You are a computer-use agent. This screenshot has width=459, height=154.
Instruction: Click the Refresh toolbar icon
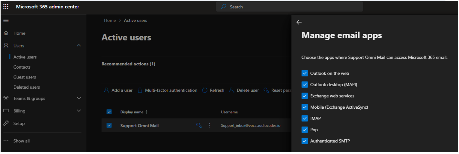click(205, 90)
